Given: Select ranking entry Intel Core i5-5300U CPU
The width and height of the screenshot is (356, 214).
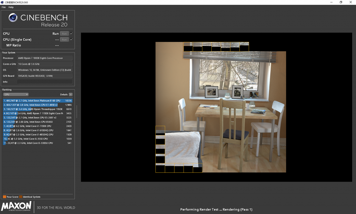Looking at the screenshot, I should coord(38,143).
